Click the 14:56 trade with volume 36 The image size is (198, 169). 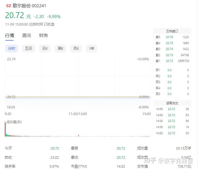172,109
